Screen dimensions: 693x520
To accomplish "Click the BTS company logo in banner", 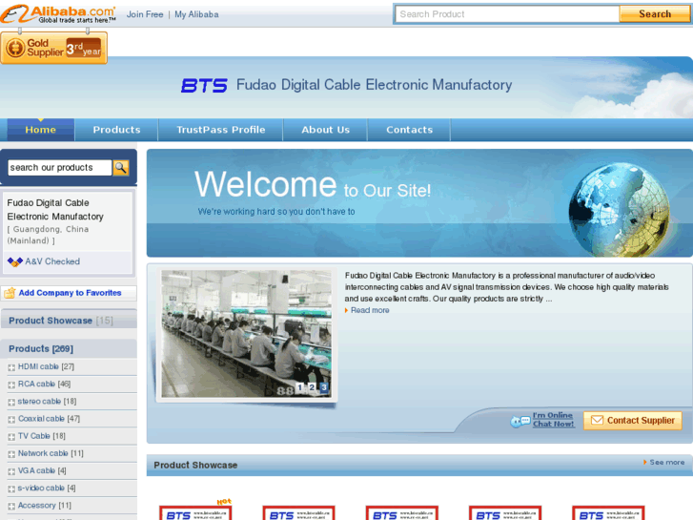I will pyautogui.click(x=204, y=85).
